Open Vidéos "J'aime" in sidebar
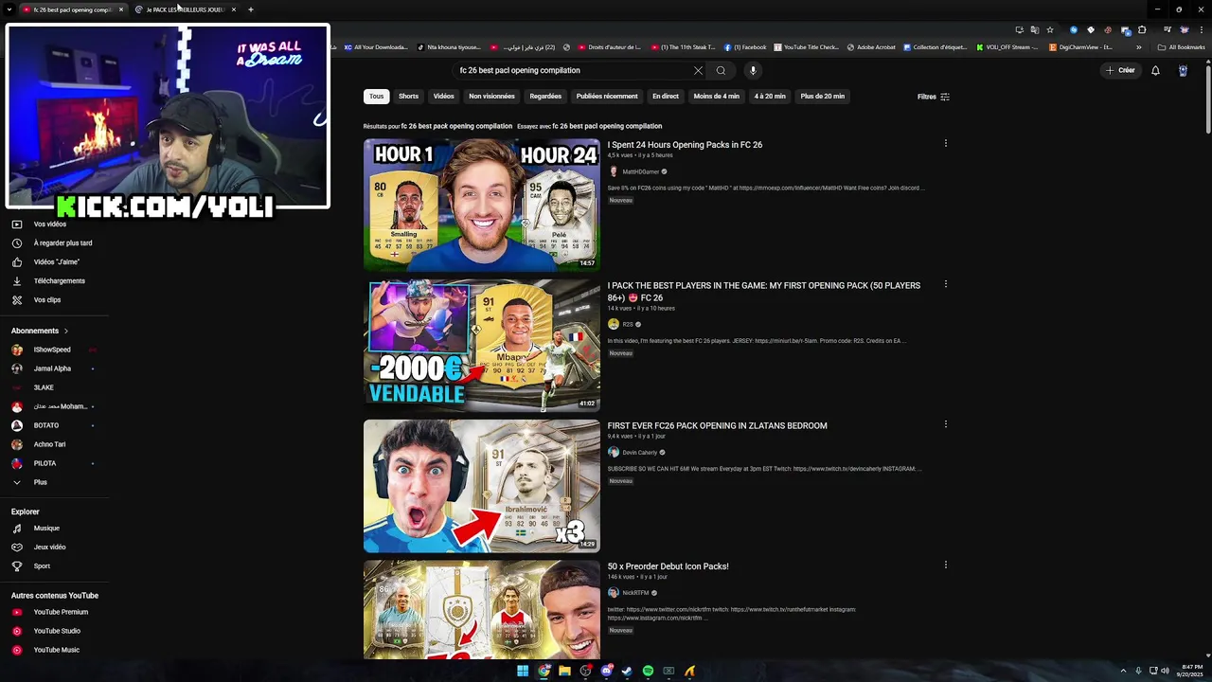Screen dimensions: 1212x682 [x=55, y=262]
